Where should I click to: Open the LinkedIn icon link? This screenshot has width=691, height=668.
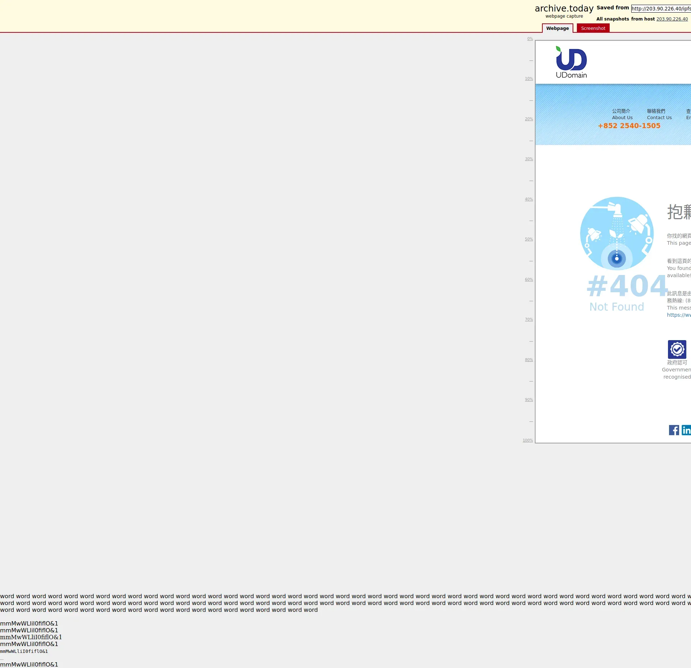(x=686, y=430)
